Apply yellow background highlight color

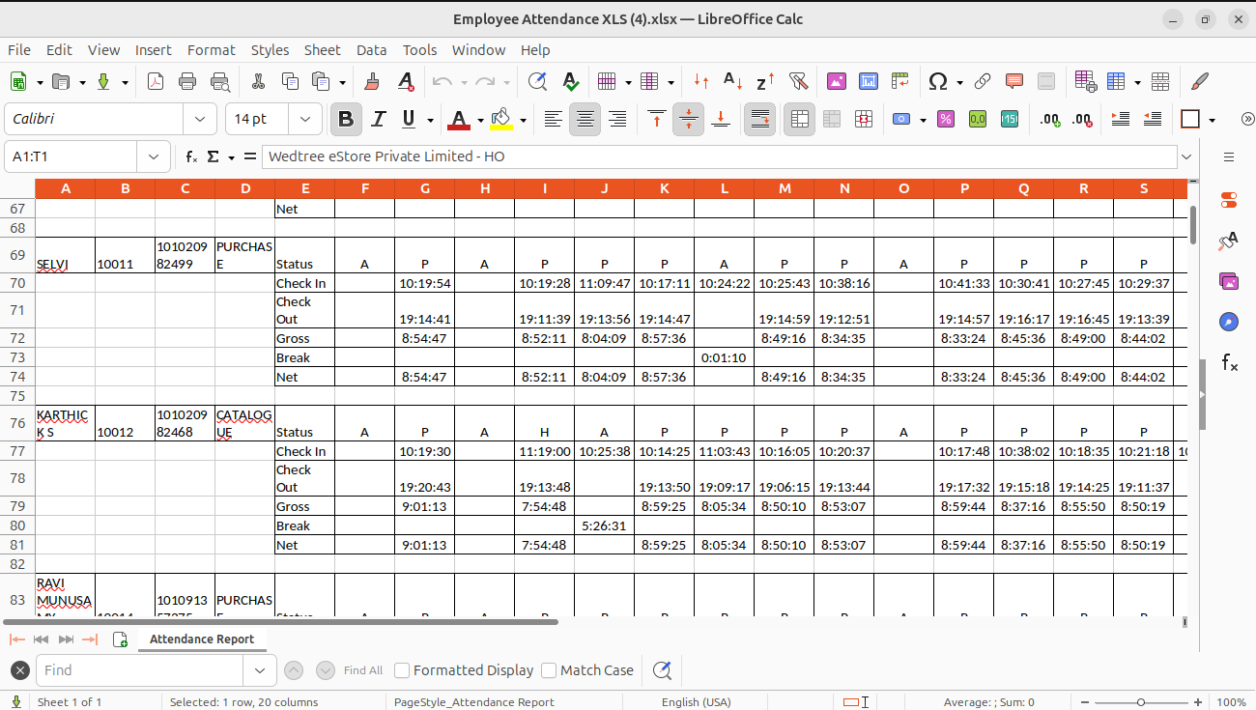tap(500, 120)
